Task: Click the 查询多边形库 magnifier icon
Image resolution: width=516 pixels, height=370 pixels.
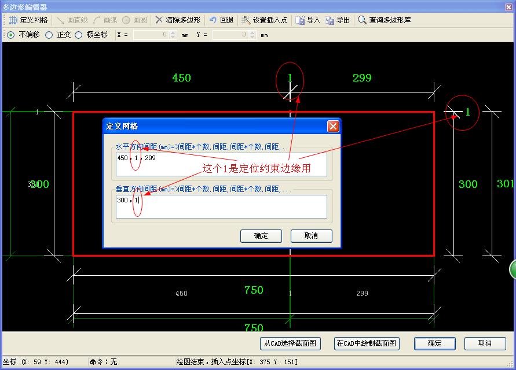Action: [362, 20]
